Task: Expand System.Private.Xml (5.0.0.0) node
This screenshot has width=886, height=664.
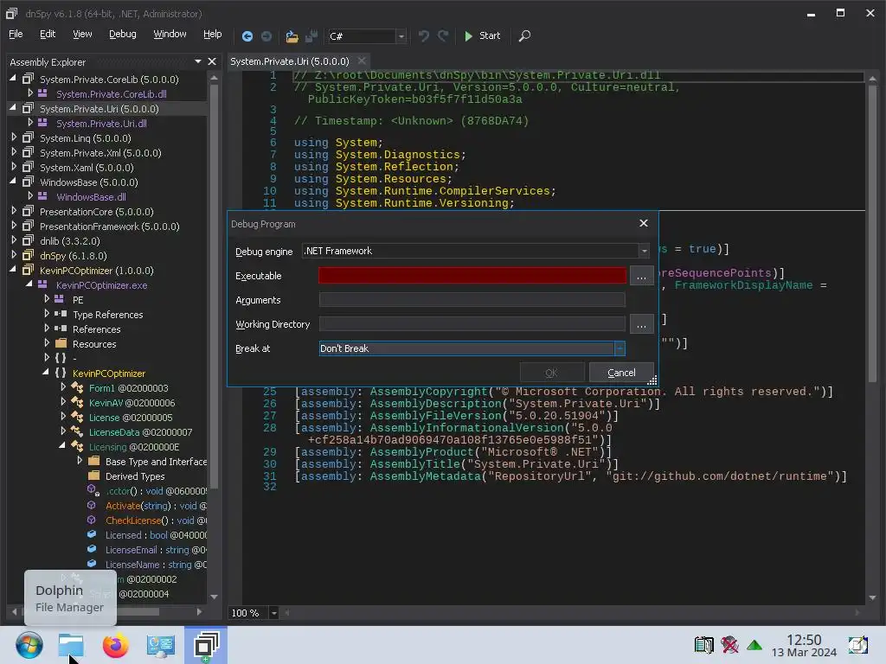Action: click(x=14, y=152)
